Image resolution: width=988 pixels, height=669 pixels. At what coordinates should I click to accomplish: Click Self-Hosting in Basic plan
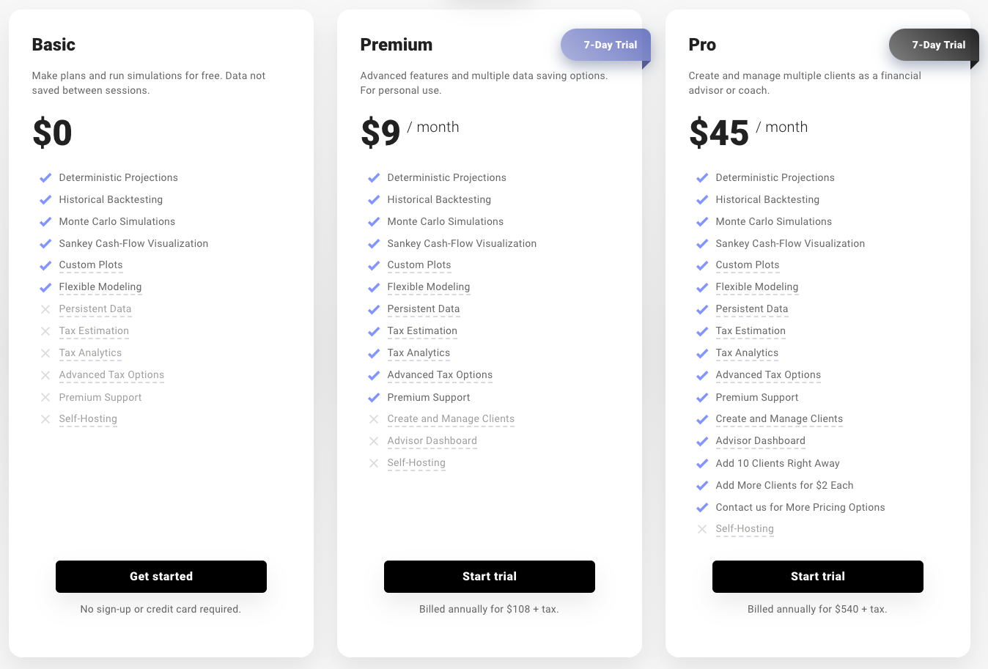point(88,419)
